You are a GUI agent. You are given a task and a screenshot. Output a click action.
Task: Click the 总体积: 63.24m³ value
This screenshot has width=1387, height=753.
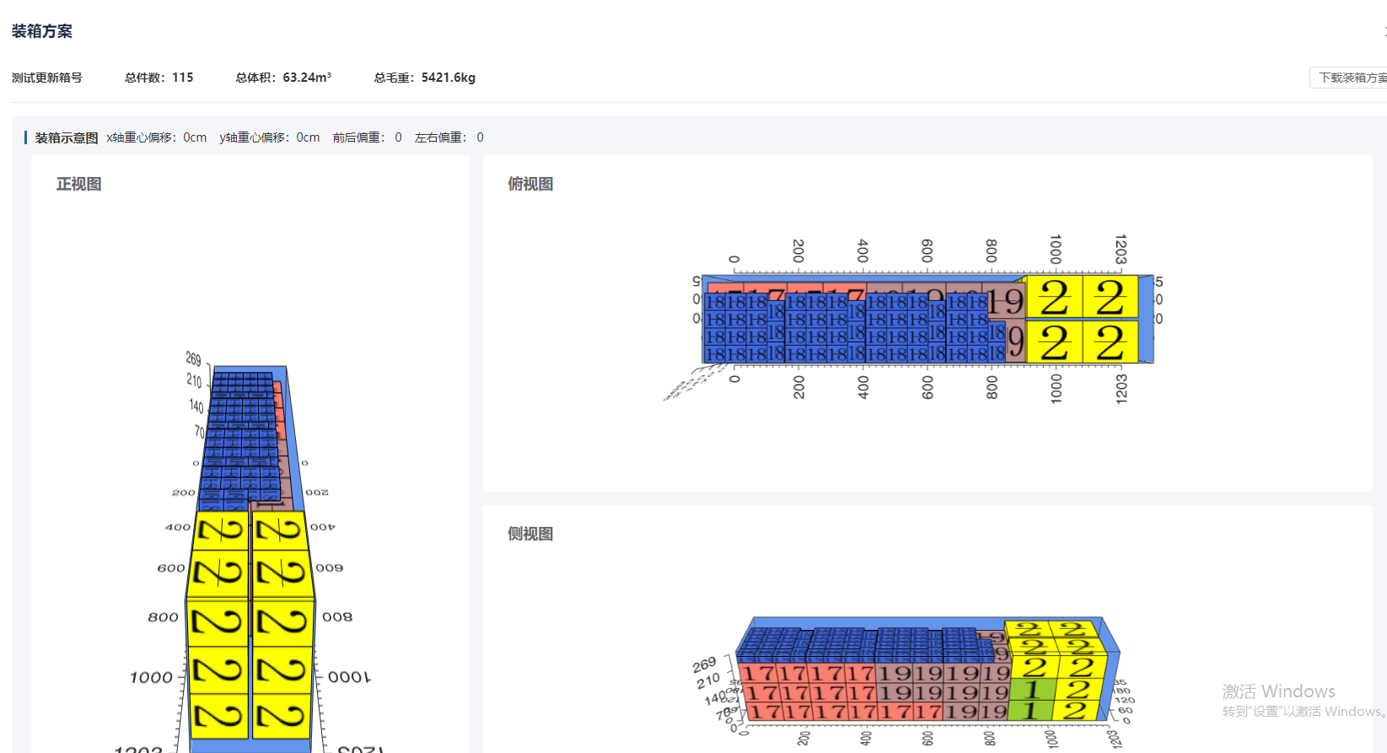tap(283, 78)
